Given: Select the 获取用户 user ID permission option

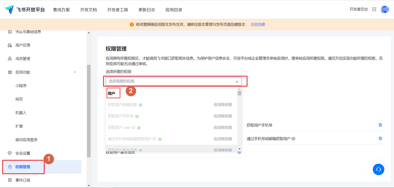Looking at the screenshot, I should 171,127.
